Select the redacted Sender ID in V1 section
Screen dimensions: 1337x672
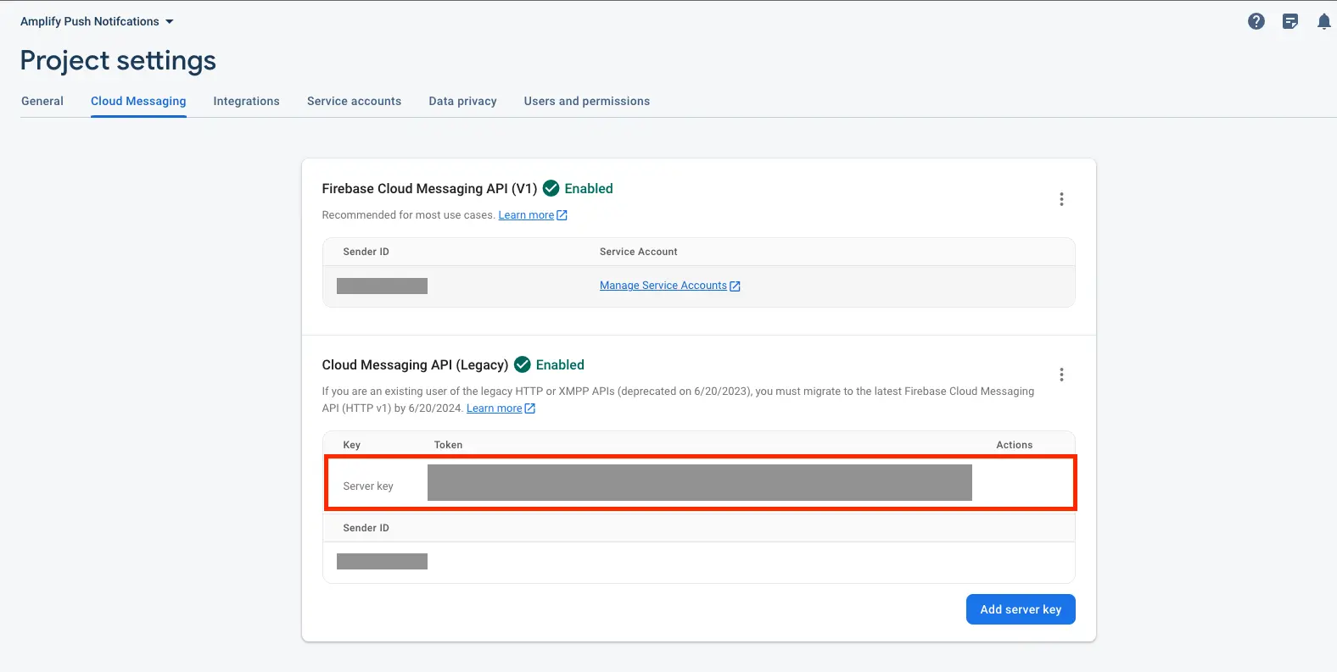(382, 286)
